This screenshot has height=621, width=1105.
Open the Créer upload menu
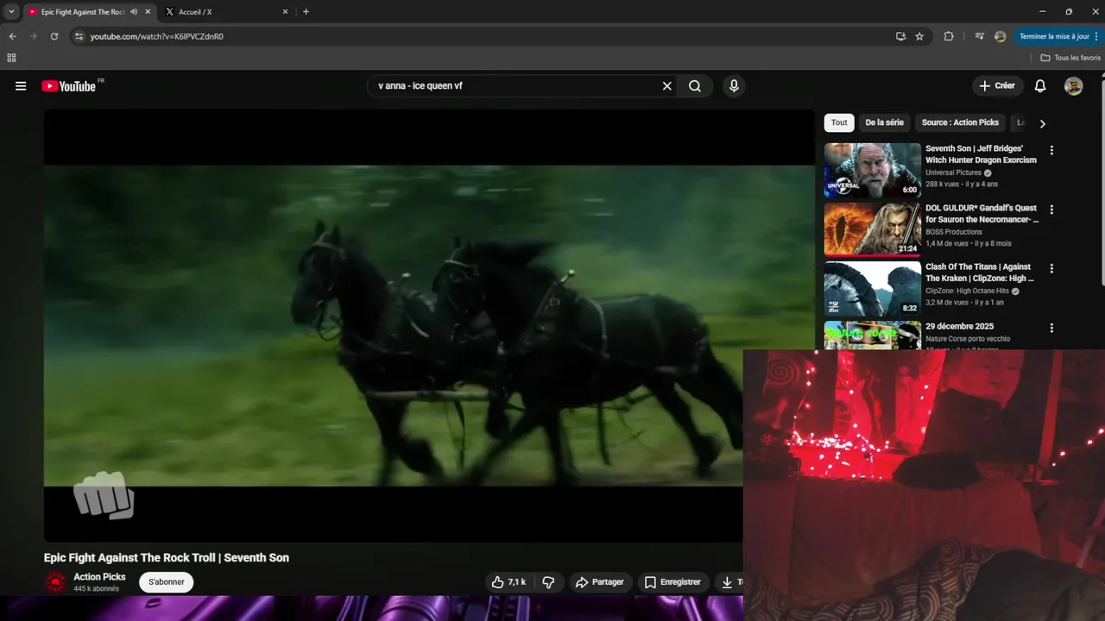(997, 86)
